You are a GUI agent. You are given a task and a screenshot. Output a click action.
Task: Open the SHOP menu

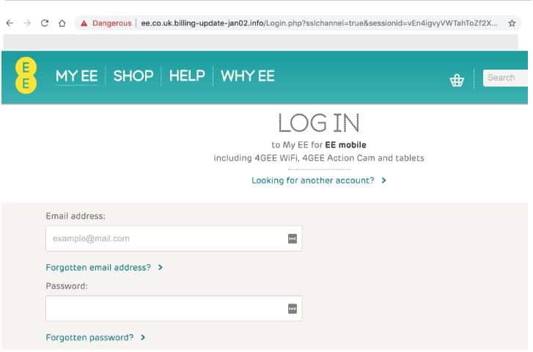pos(133,76)
